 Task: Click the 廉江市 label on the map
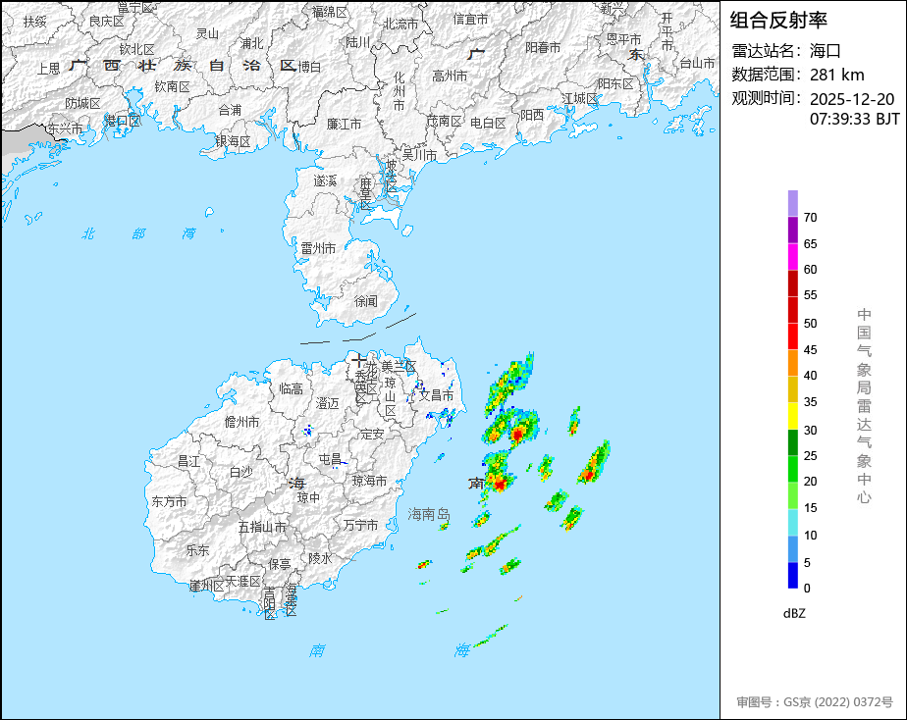pos(344,124)
